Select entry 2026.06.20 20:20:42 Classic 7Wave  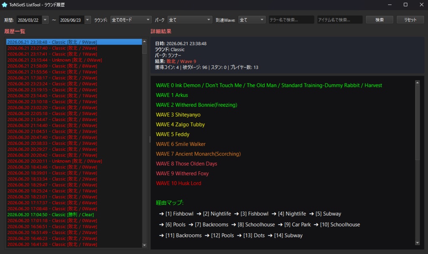pos(74,155)
